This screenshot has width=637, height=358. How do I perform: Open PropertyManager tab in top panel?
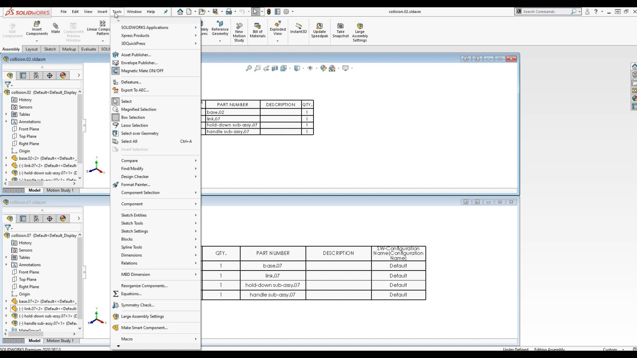click(x=23, y=76)
